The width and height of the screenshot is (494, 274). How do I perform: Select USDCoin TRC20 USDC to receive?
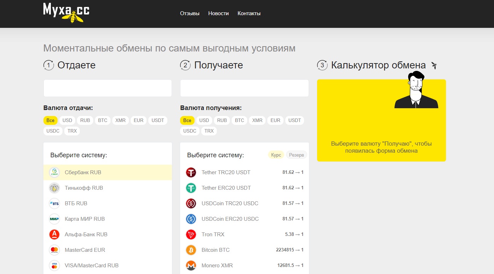244,203
